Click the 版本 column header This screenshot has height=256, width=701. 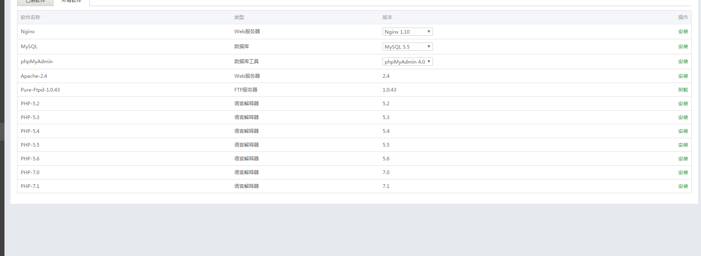pyautogui.click(x=387, y=17)
